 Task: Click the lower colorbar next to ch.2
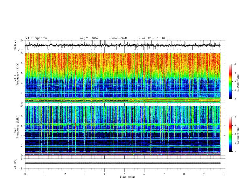(230, 134)
